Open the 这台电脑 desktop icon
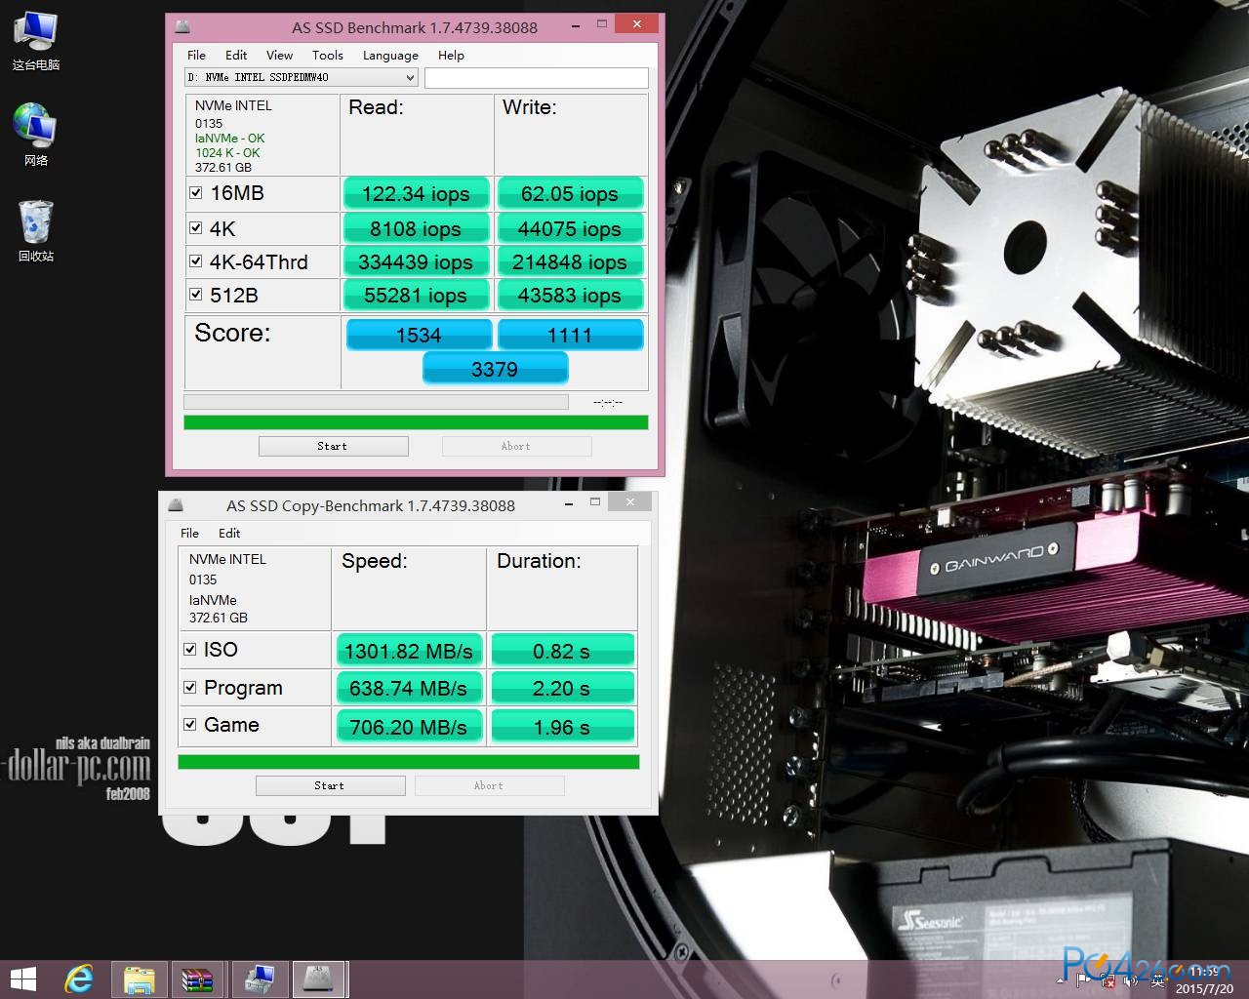 pos(36,41)
